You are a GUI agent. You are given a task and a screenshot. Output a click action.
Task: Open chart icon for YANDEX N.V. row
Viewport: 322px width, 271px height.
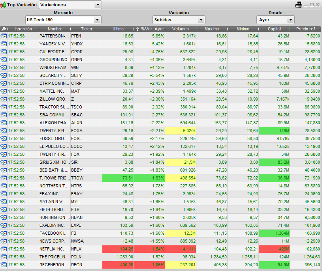pos(4,44)
